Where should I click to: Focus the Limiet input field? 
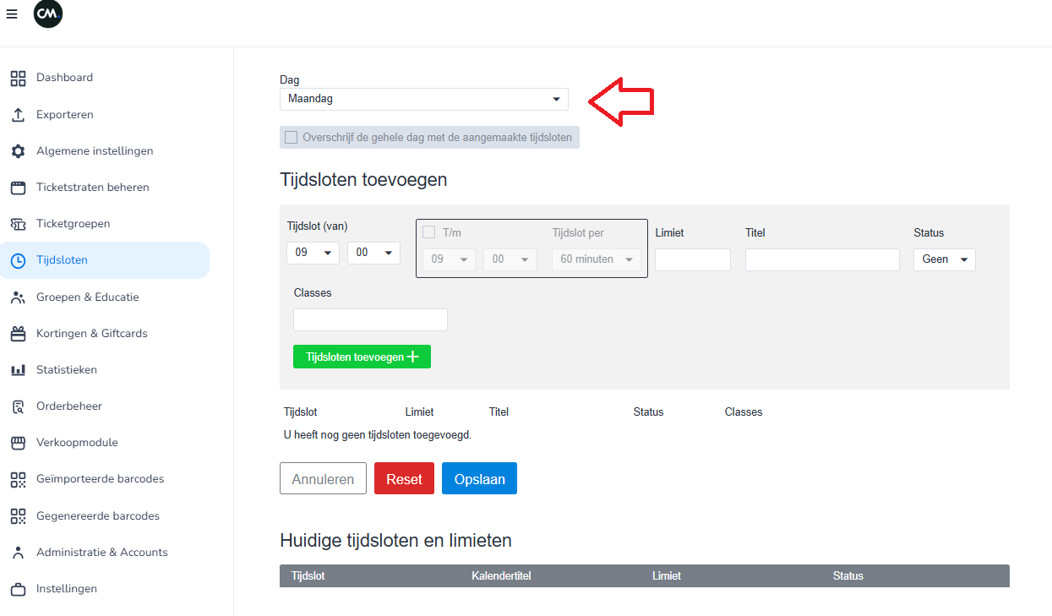693,259
